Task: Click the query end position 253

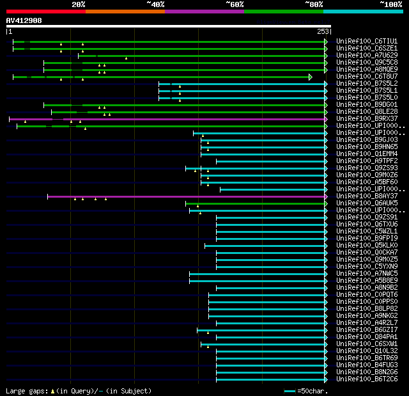Action: [x=323, y=31]
